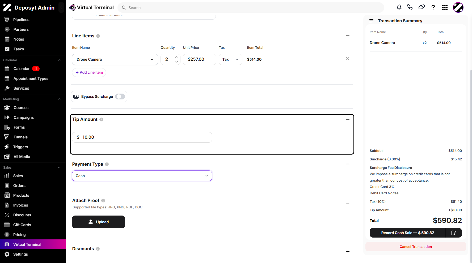This screenshot has width=472, height=263.
Task: Collapse the Calendar sidebar group
Action: 59,60
